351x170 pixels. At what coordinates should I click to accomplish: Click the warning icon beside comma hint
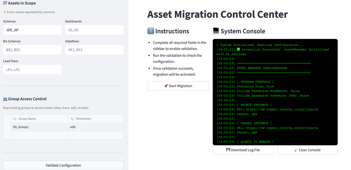pyautogui.click(x=5, y=12)
